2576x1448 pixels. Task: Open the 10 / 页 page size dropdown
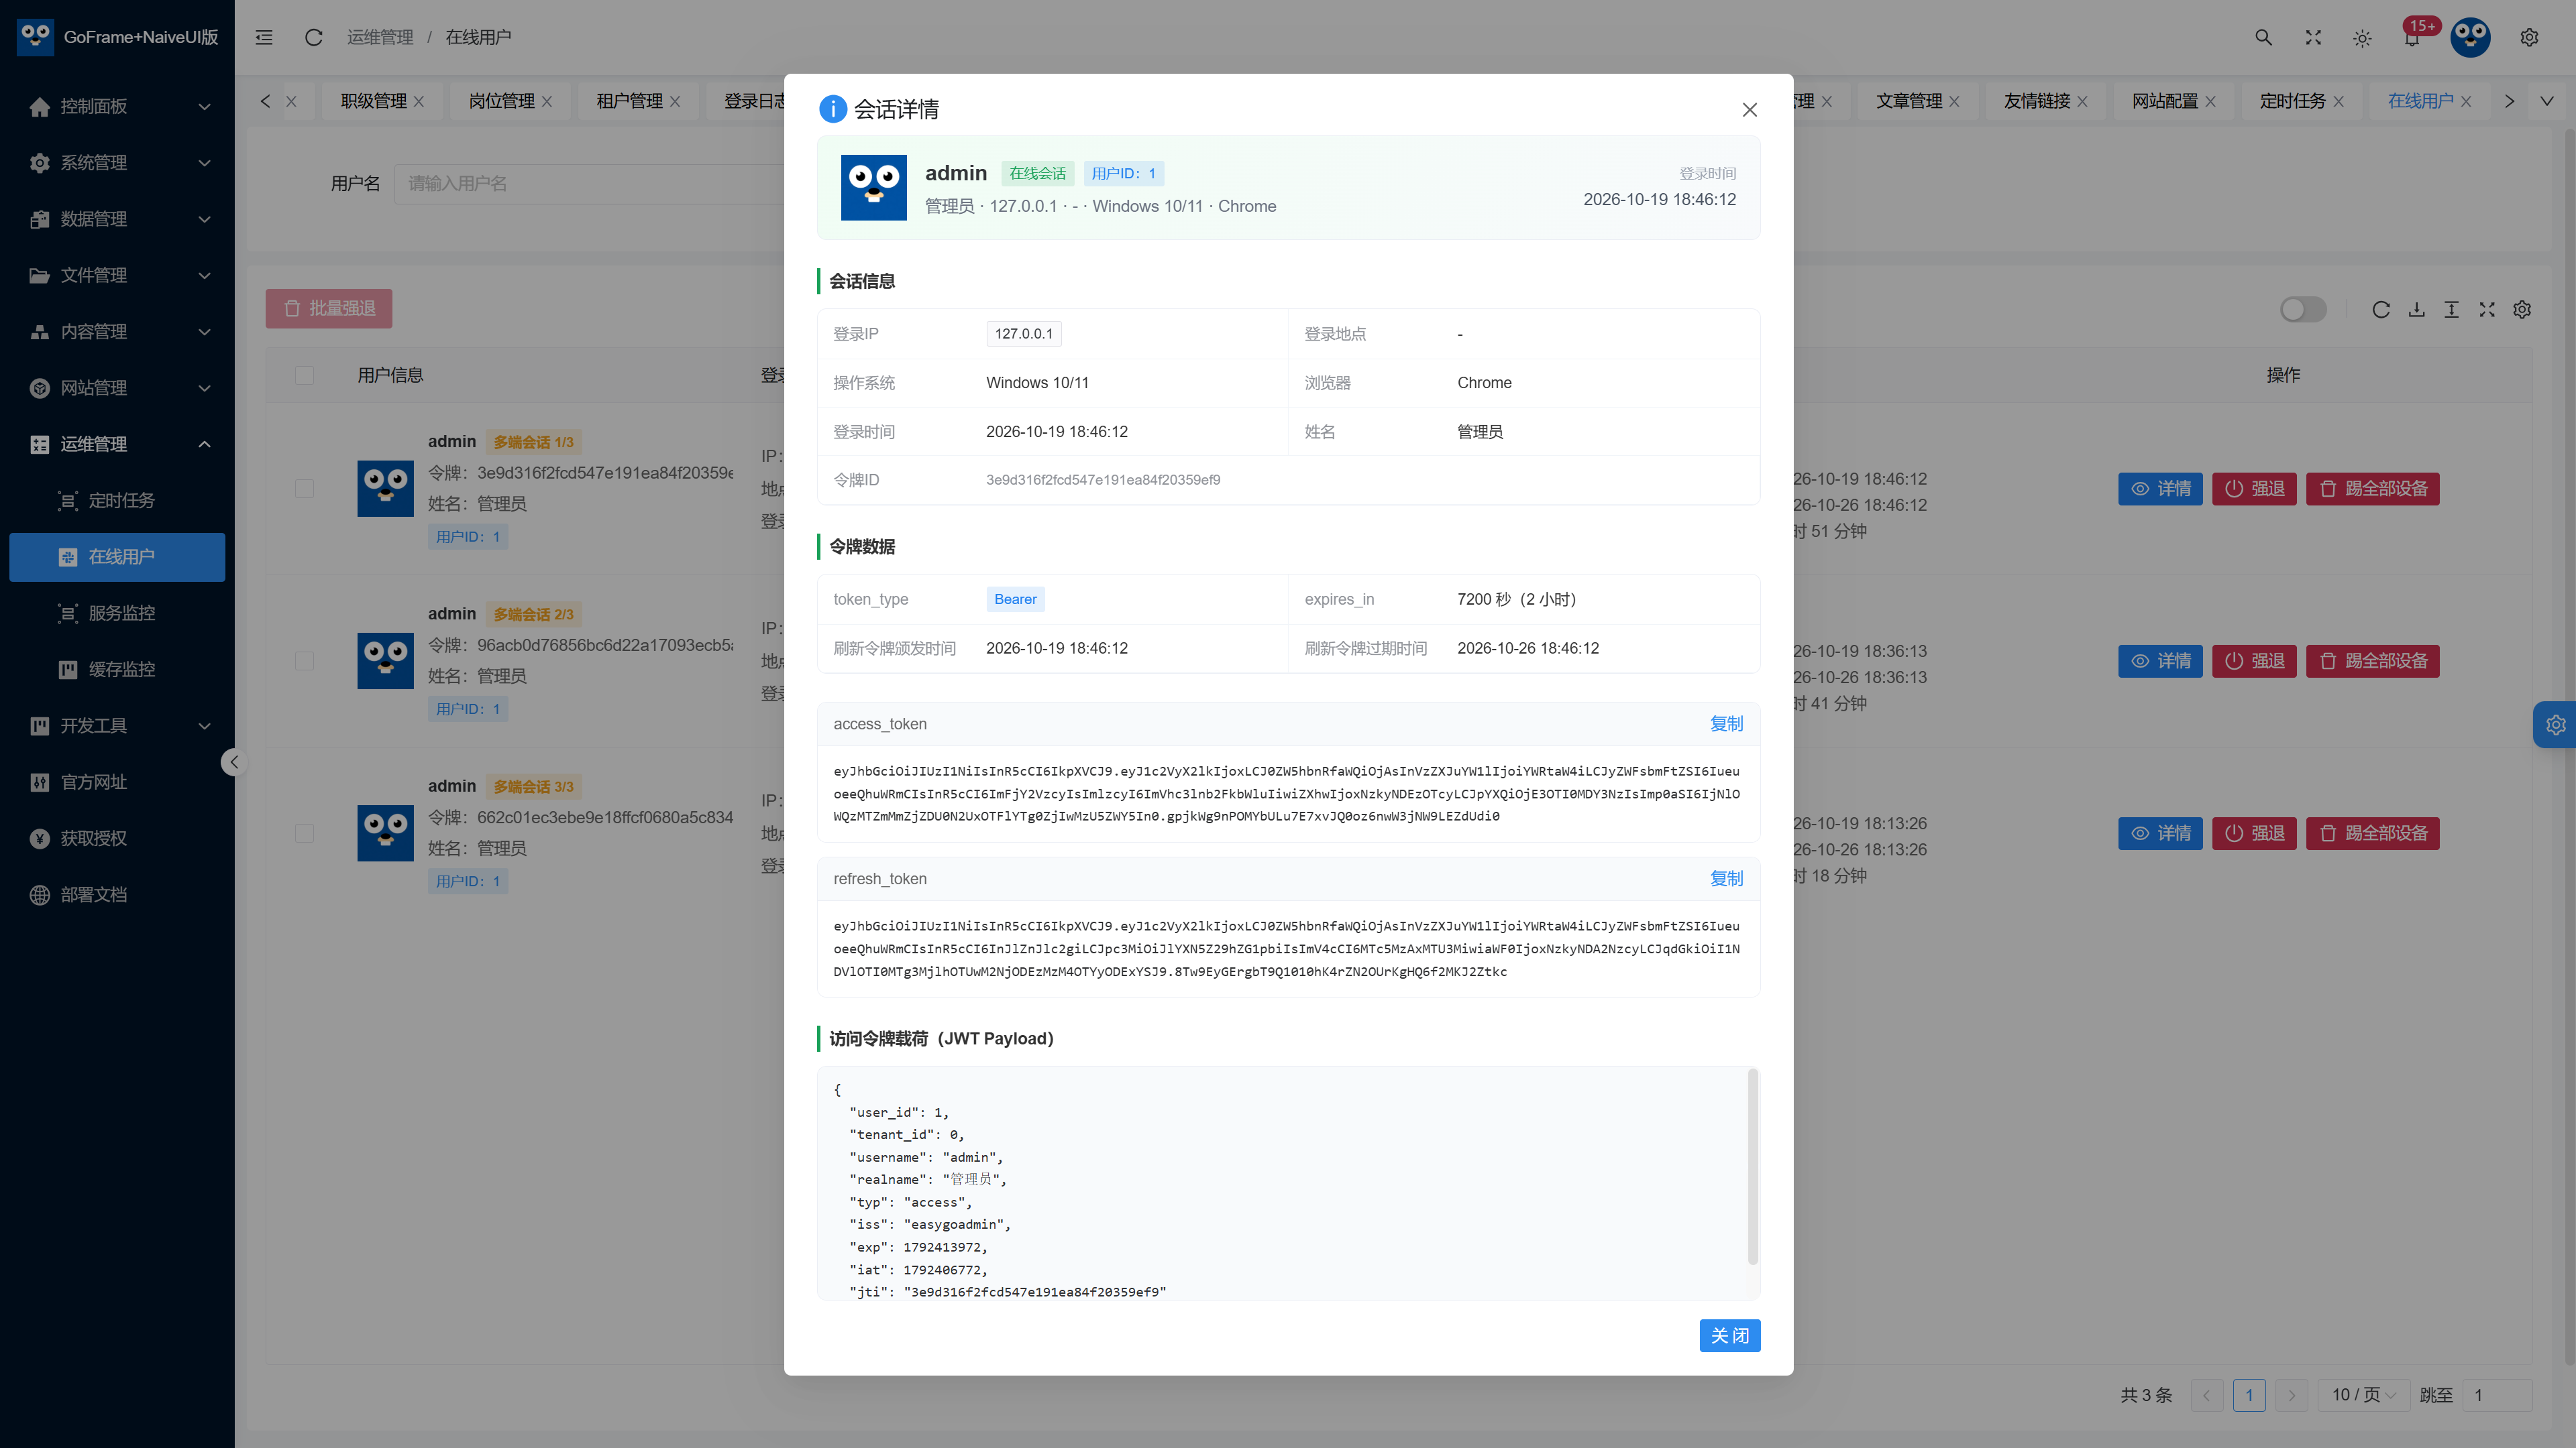(x=2363, y=1395)
